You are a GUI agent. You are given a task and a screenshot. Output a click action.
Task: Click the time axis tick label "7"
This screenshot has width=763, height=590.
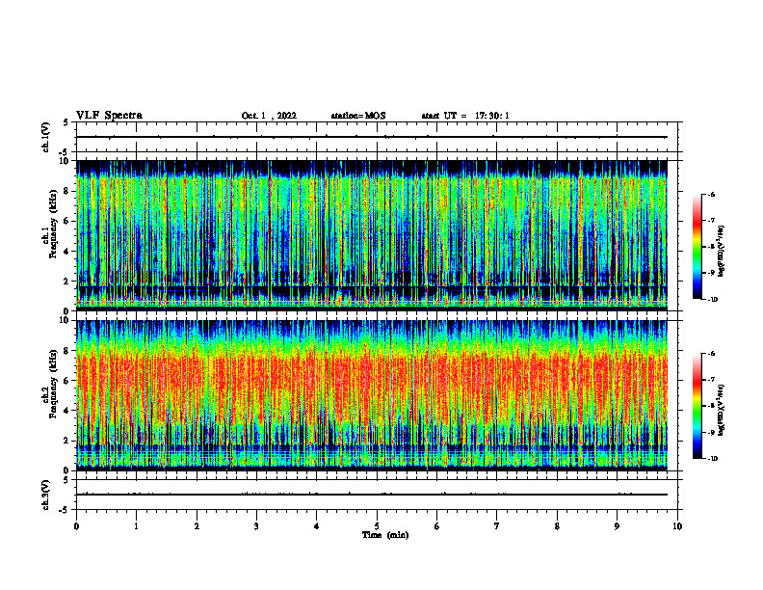click(x=497, y=526)
